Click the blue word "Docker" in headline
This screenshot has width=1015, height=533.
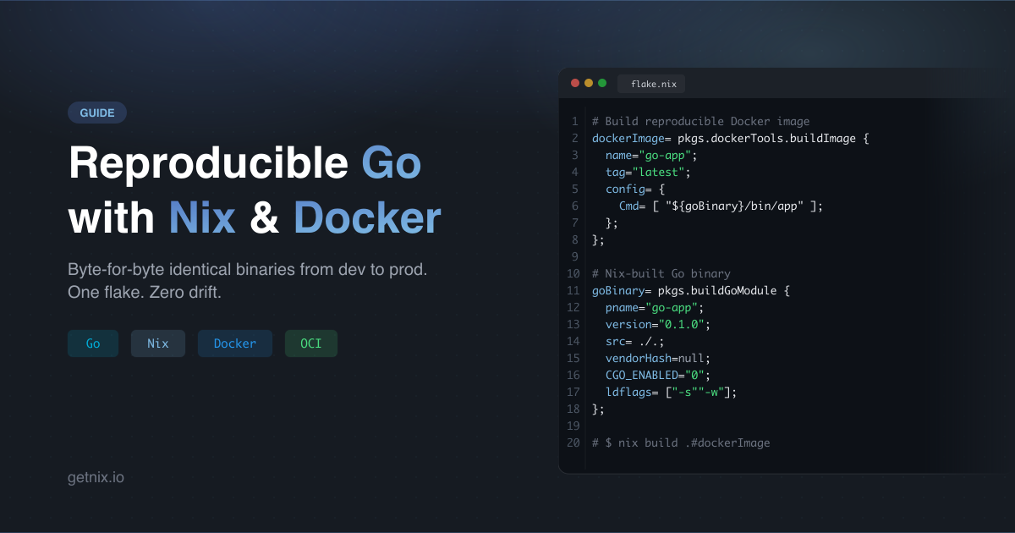[367, 217]
